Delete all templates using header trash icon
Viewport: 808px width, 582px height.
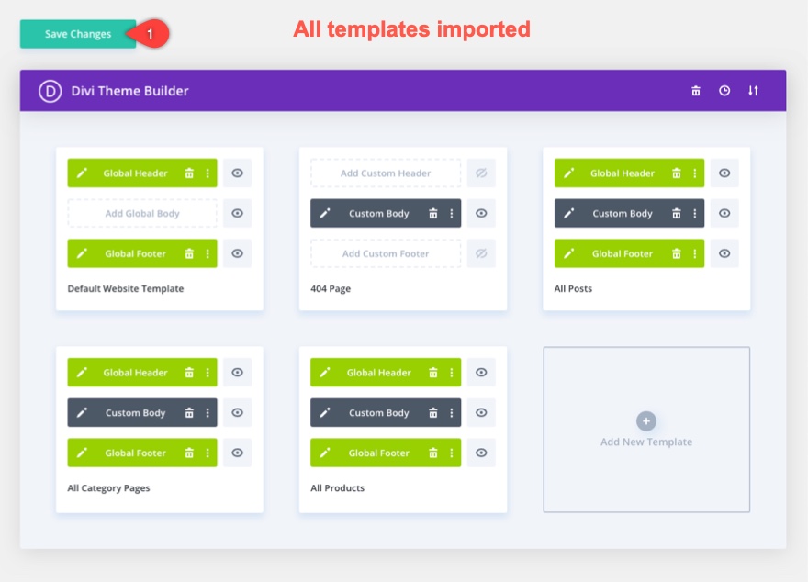click(x=696, y=91)
